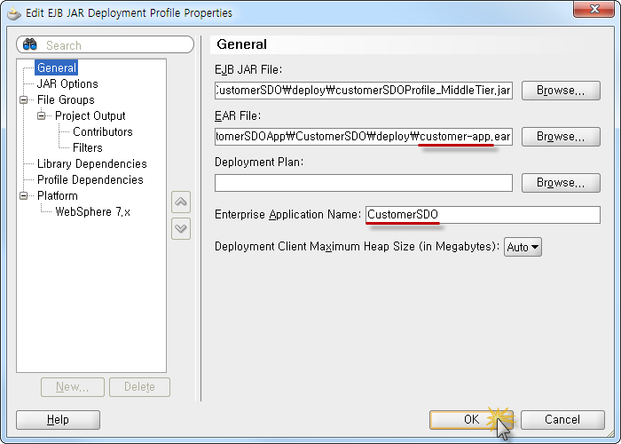The image size is (621, 444).
Task: Click the New... button
Action: coord(73,387)
